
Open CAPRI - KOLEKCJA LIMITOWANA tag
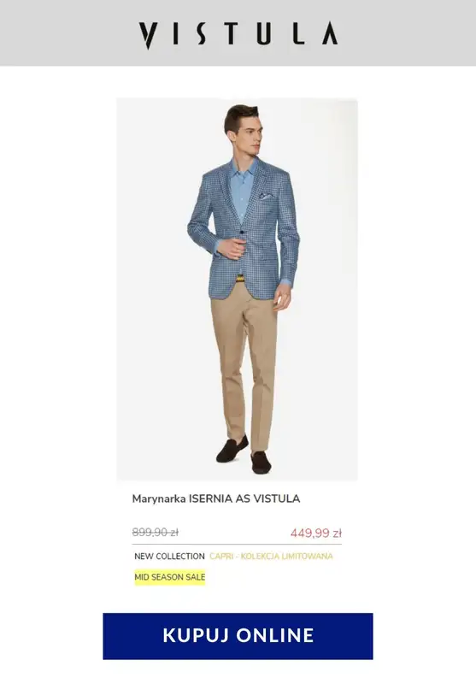pyautogui.click(x=271, y=557)
